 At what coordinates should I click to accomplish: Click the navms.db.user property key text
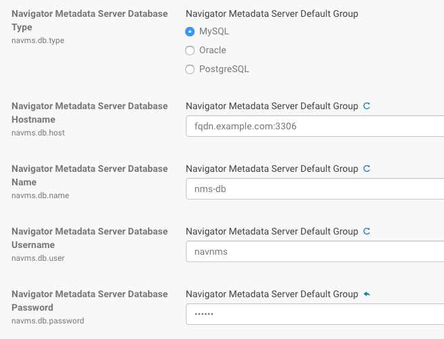pos(39,258)
